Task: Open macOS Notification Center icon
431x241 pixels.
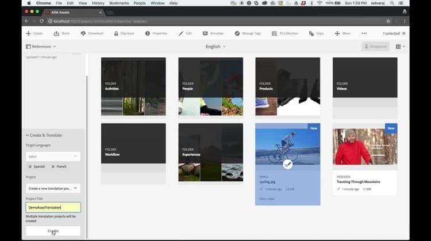Action: (x=401, y=3)
